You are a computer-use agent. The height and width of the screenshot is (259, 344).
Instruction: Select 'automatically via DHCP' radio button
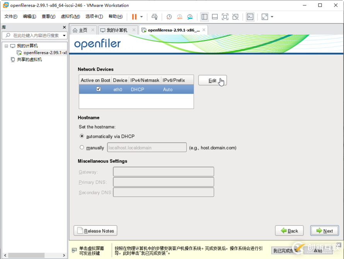82,136
